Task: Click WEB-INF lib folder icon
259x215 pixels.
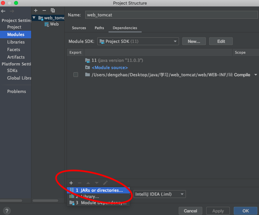Action: [88, 75]
